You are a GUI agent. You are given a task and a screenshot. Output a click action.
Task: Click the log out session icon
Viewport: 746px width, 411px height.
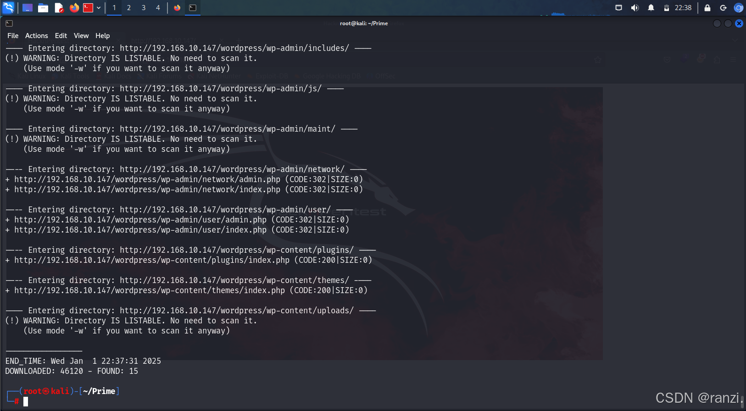tap(724, 8)
